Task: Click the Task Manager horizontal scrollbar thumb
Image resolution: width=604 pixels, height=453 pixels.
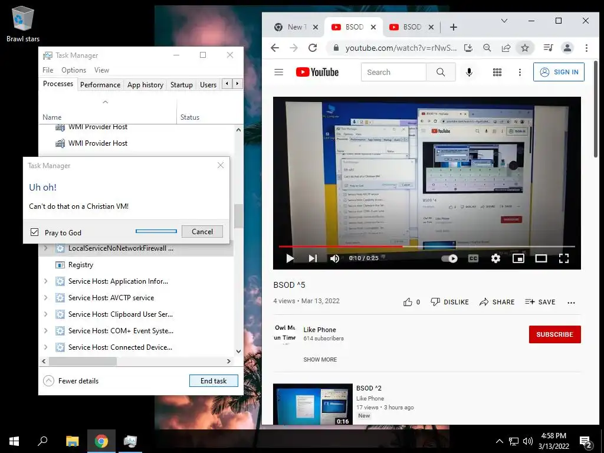Action: pyautogui.click(x=83, y=362)
